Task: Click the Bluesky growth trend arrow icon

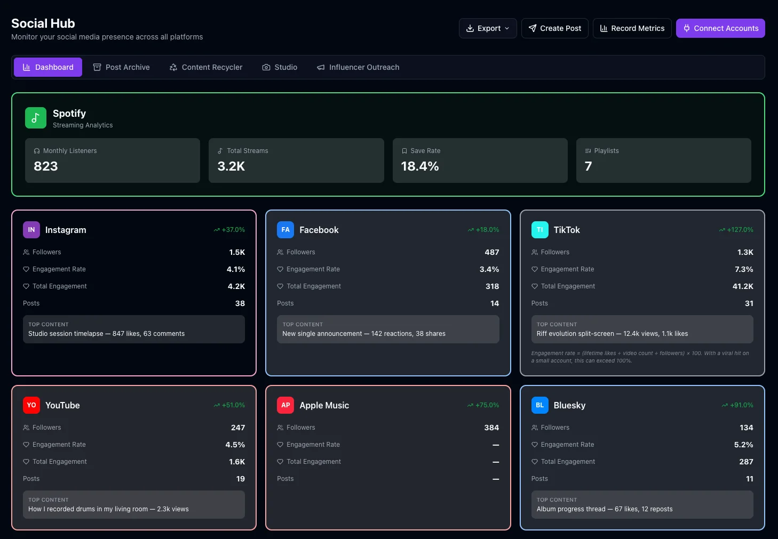Action: pyautogui.click(x=725, y=405)
